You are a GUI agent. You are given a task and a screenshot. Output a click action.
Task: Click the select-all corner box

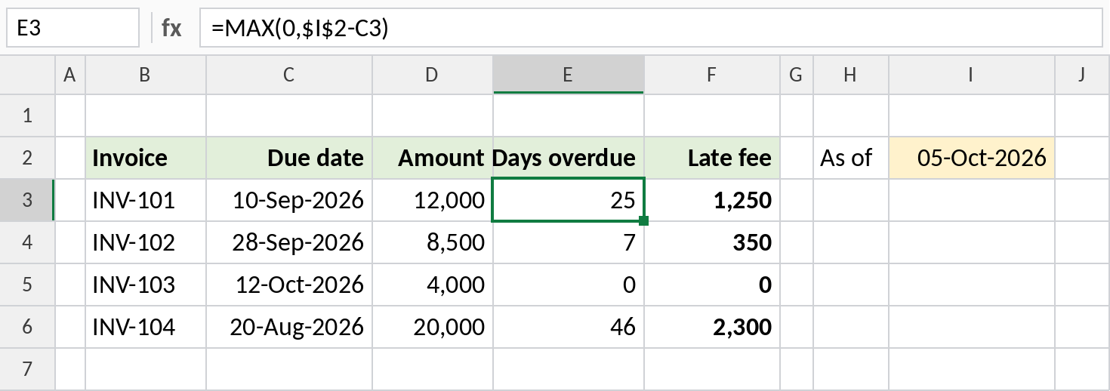[28, 75]
